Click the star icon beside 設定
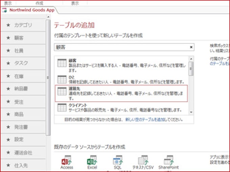230x172 pixels. pos(8,139)
